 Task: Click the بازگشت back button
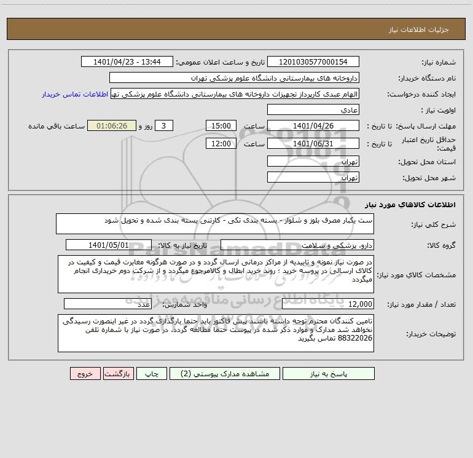[118, 374]
